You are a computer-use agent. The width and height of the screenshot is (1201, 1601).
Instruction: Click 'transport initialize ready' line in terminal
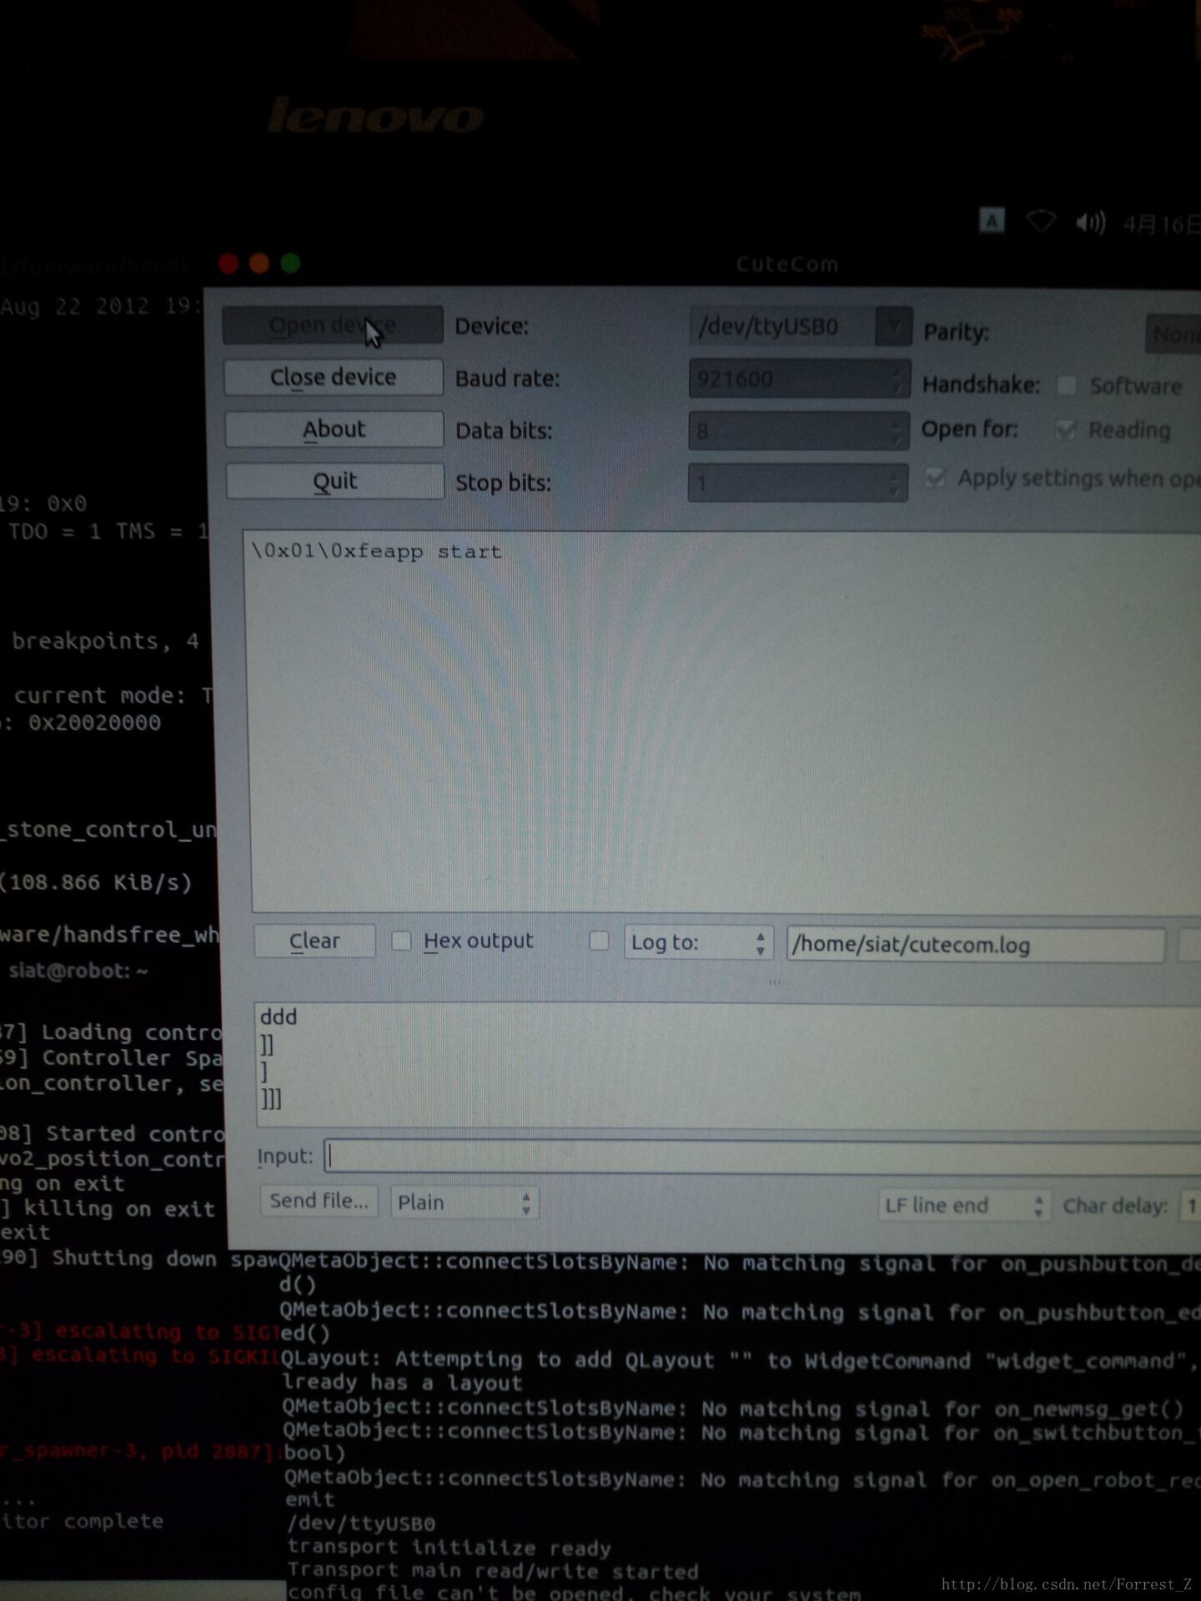450,1548
